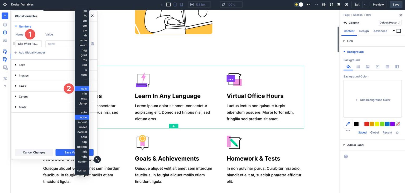Choose rem from the unit list
405x193 pixels.
pos(82,26)
